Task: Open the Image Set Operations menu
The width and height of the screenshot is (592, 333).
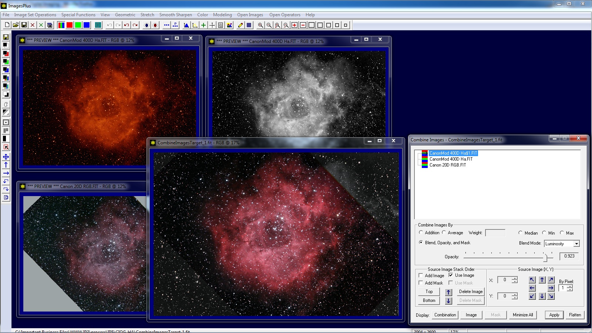Action: click(x=35, y=15)
